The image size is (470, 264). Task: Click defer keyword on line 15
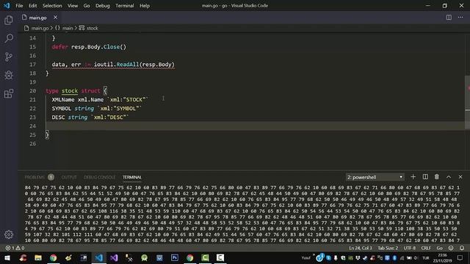click(x=59, y=47)
